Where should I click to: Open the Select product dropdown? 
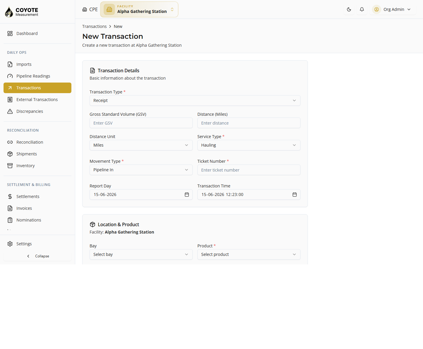[249, 254]
